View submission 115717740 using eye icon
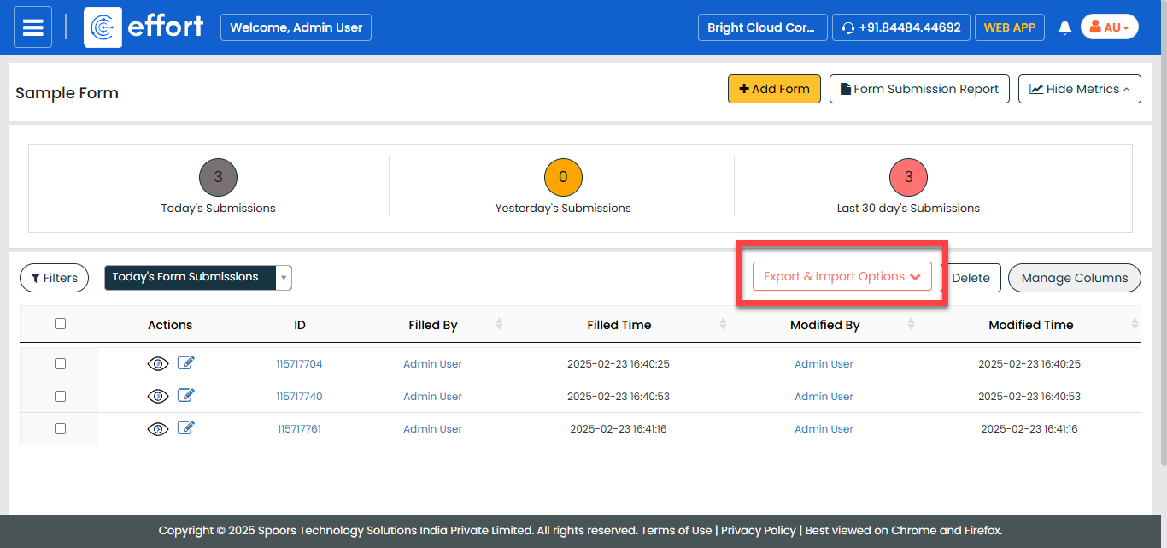Image resolution: width=1167 pixels, height=548 pixels. click(x=158, y=397)
